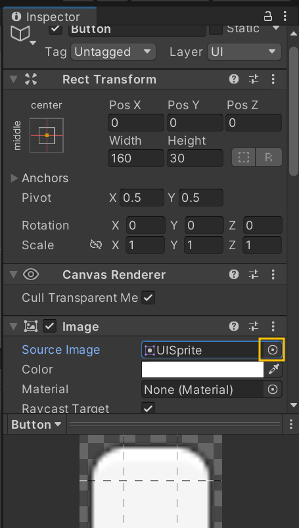Image resolution: width=299 pixels, height=528 pixels.
Task: Toggle blueprint mode button
Action: (243, 157)
